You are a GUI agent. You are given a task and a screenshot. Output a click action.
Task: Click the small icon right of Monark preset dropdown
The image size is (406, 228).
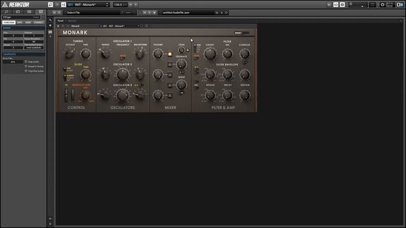147,26
